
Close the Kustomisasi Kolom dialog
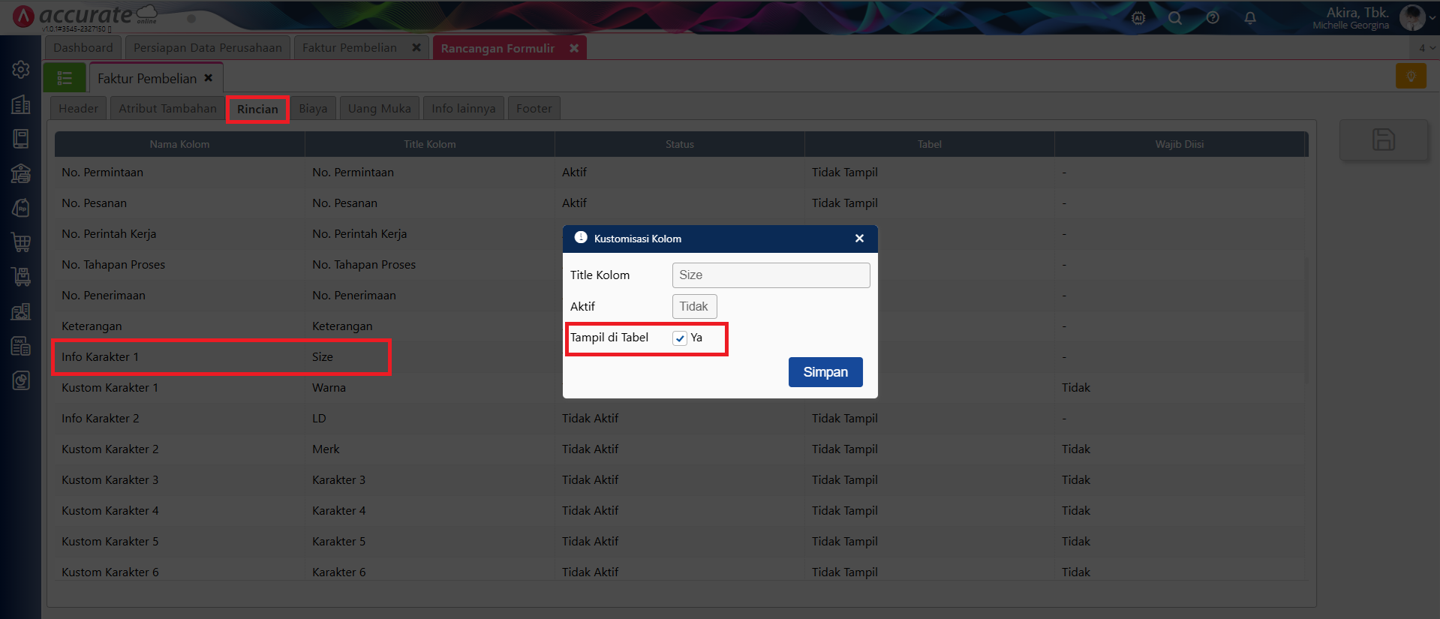(x=859, y=239)
